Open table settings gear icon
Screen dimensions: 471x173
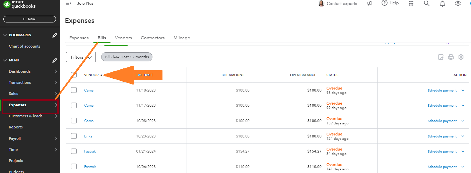pos(461,57)
